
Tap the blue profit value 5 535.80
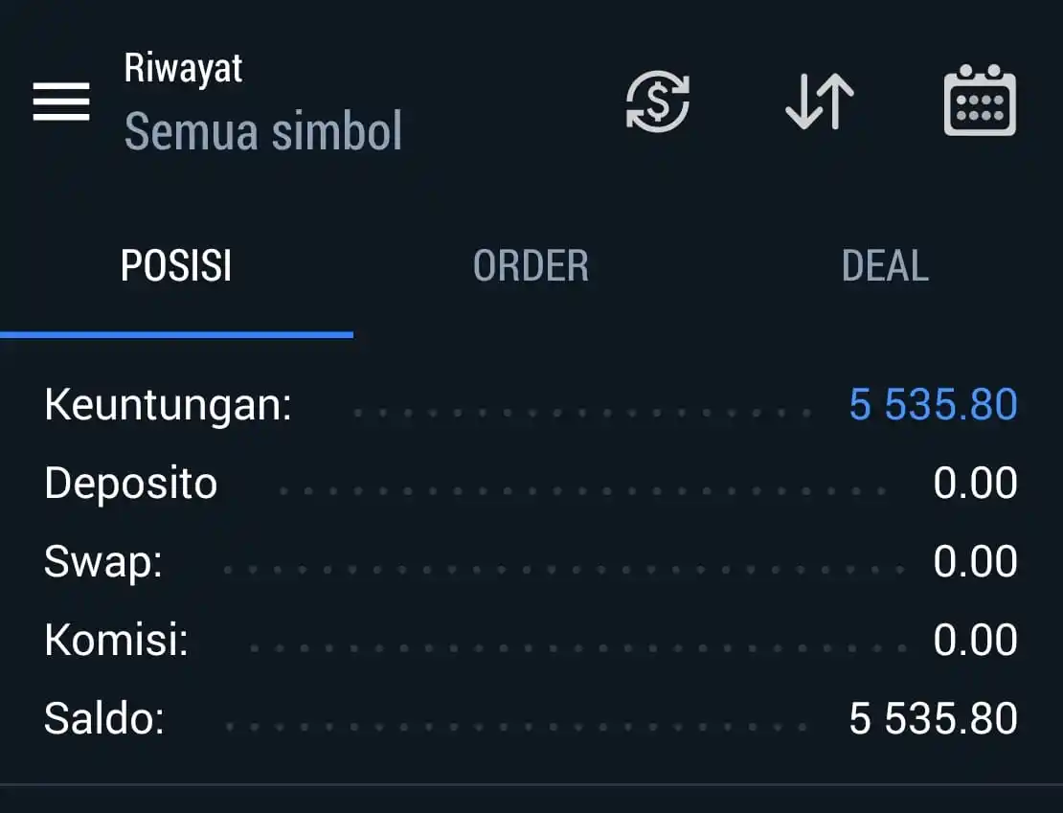[x=933, y=405]
